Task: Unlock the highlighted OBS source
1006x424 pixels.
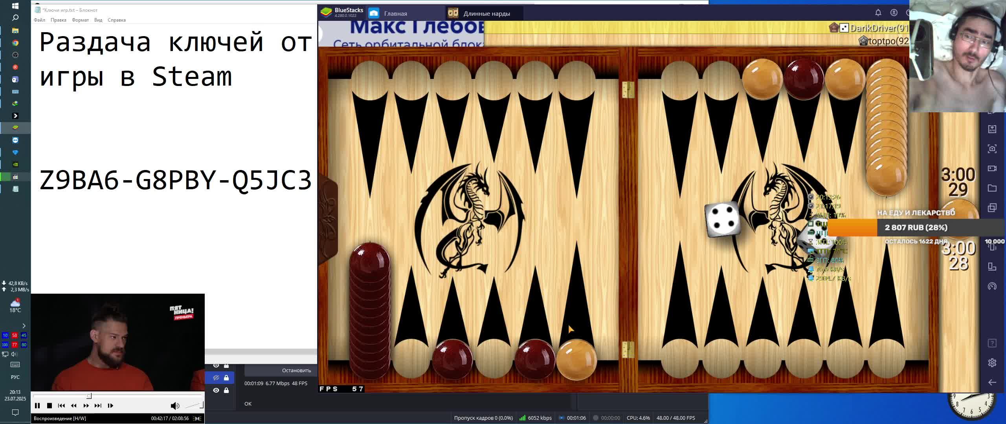Action: pos(226,378)
